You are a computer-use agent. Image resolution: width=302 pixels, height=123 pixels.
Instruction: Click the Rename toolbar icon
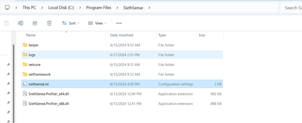(x=21, y=23)
